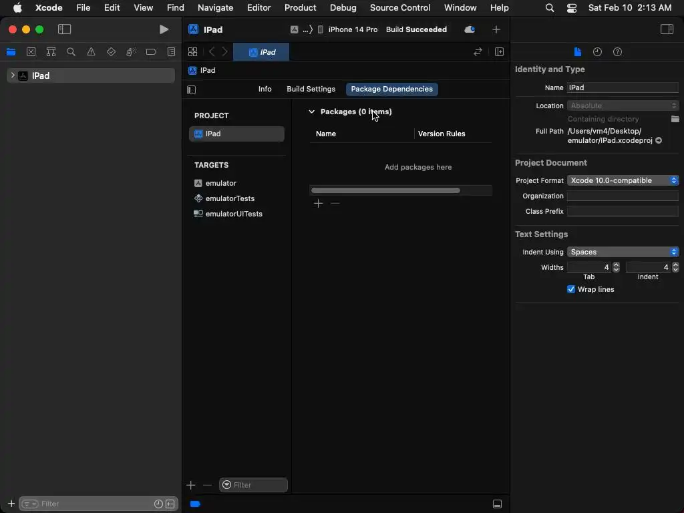Hide the project and targets list
Viewport: 684px width, 513px height.
192,90
